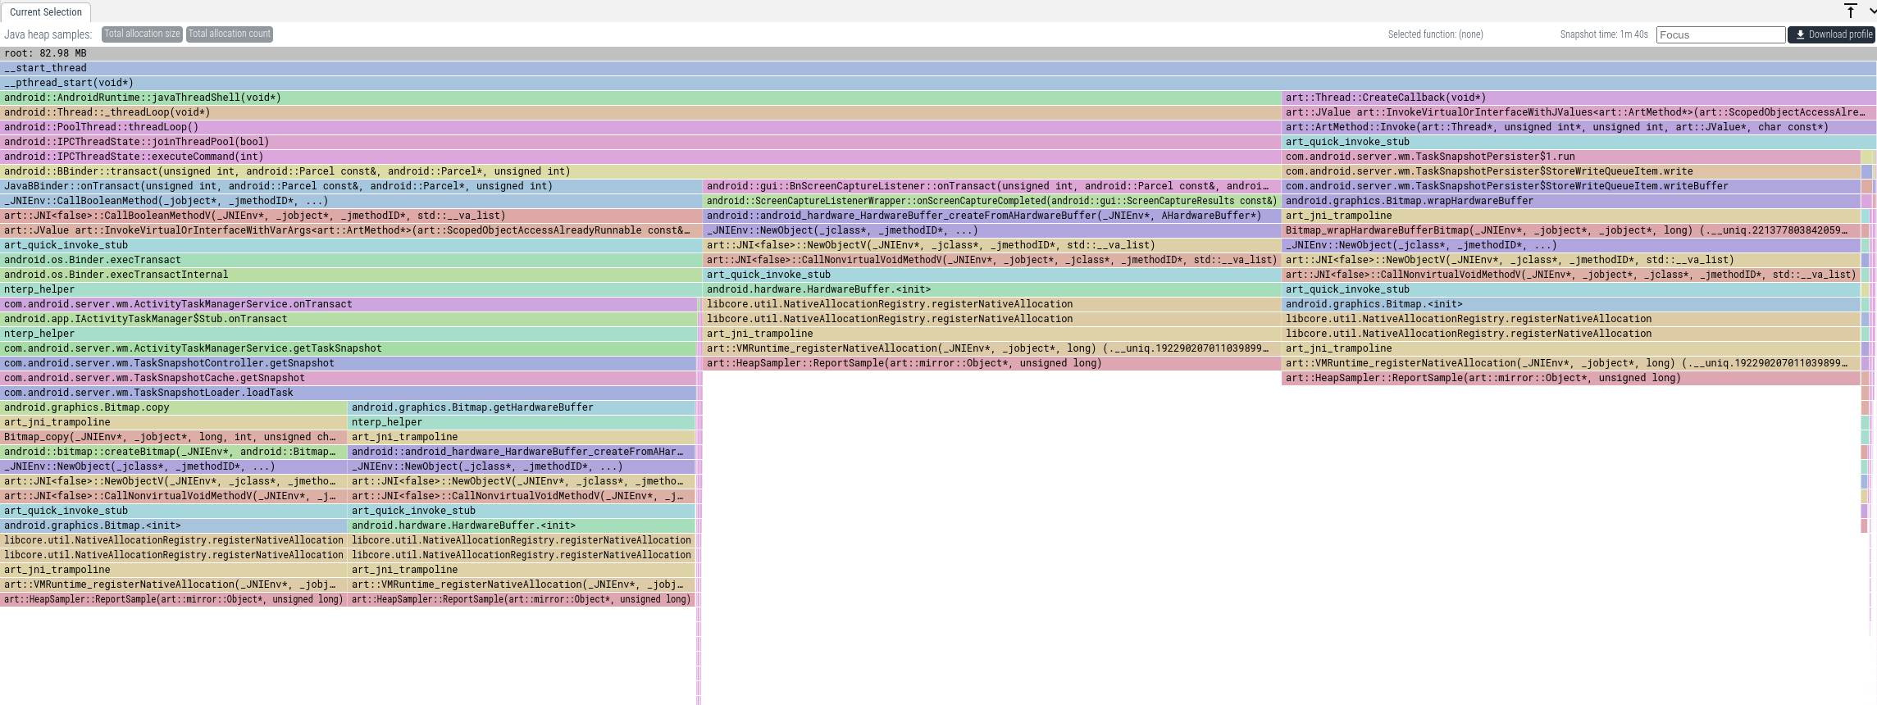
Task: Select the ActivityTaskManagerService.onTransact frame
Action: point(349,304)
